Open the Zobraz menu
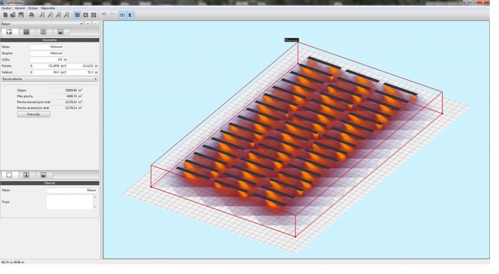The width and height of the screenshot is (499, 274). click(32, 8)
